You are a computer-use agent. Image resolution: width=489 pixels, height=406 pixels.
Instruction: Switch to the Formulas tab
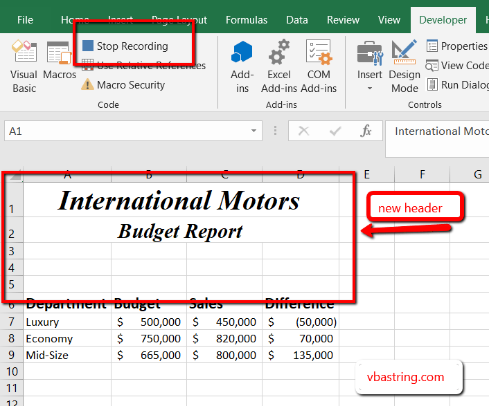pos(247,20)
